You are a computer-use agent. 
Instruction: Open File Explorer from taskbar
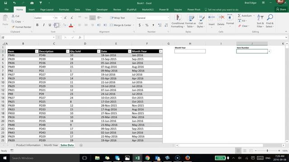(x=97, y=158)
